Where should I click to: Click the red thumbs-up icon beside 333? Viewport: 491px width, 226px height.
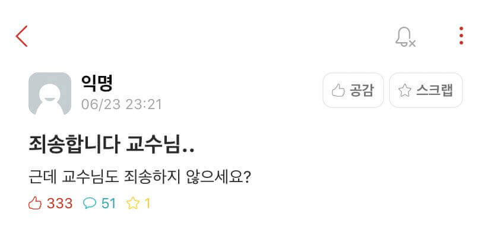[x=35, y=203]
